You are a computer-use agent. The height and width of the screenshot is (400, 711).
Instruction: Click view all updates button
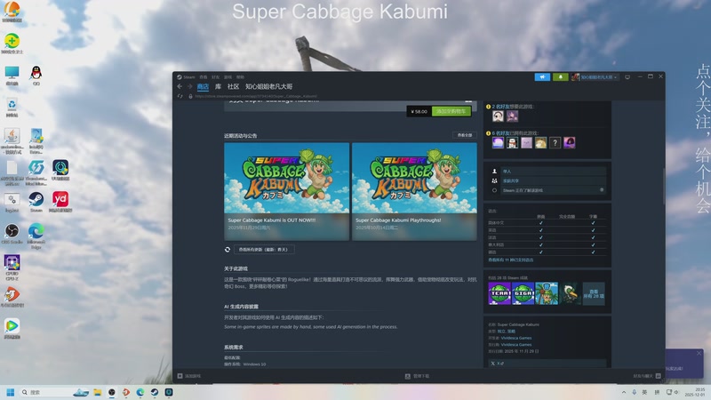[x=264, y=250]
